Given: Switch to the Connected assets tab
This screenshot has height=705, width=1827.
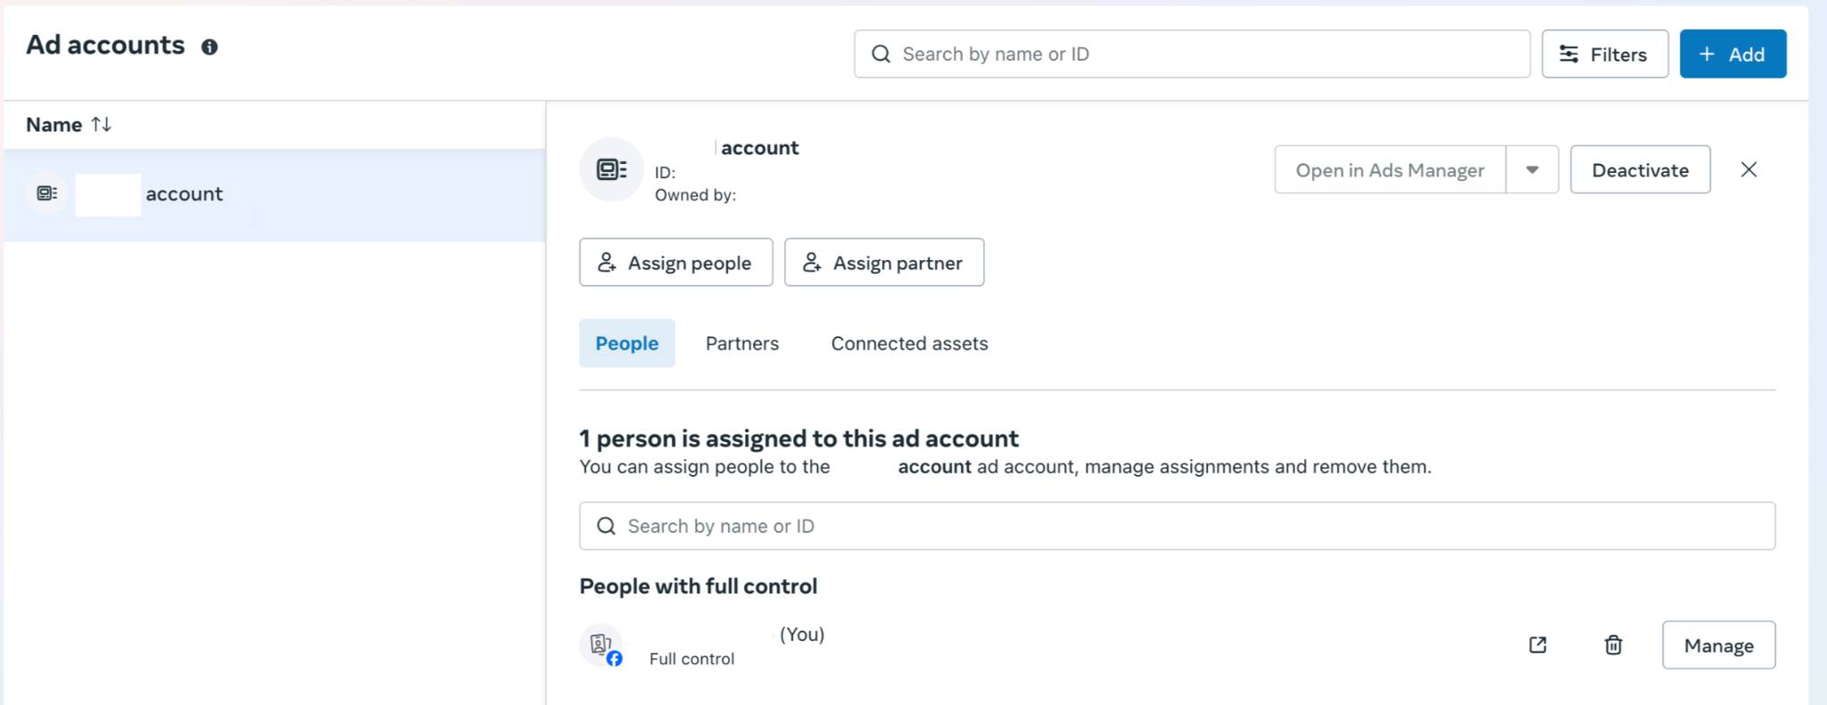Looking at the screenshot, I should pos(909,343).
